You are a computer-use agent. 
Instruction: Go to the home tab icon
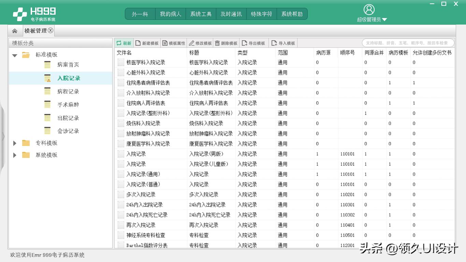pos(15,31)
